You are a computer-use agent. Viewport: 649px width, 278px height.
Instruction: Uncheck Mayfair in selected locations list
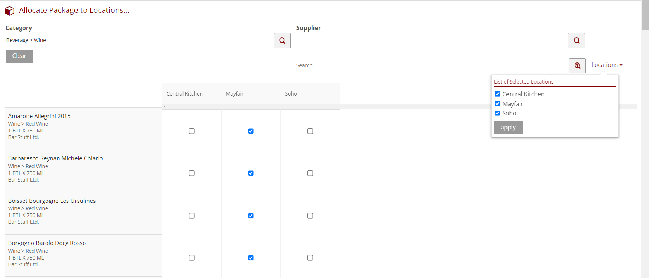[x=497, y=104]
